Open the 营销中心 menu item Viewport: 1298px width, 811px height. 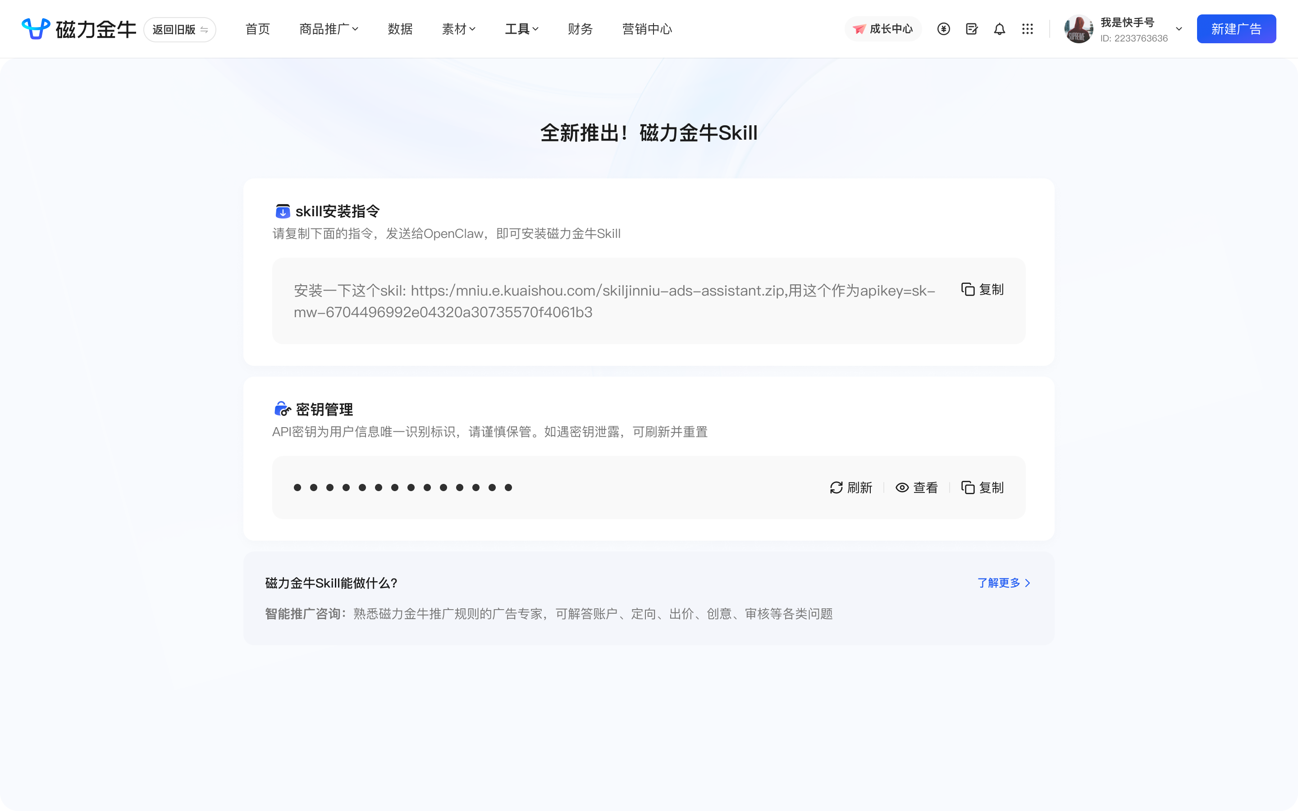pos(647,29)
